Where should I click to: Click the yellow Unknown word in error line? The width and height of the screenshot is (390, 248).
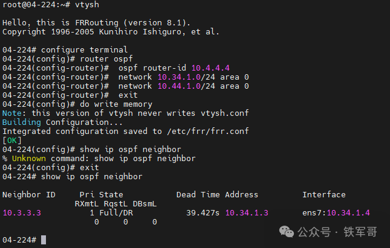(x=27, y=158)
